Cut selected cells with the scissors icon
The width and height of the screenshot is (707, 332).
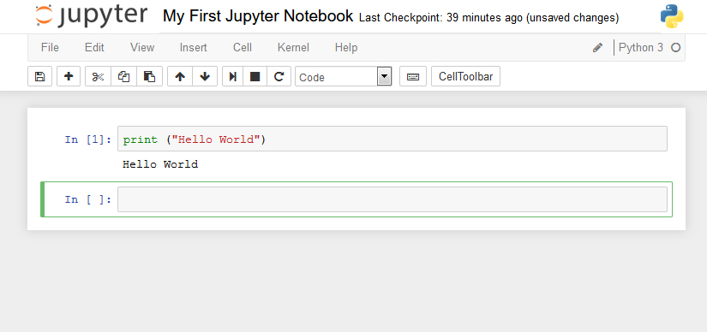tap(98, 76)
